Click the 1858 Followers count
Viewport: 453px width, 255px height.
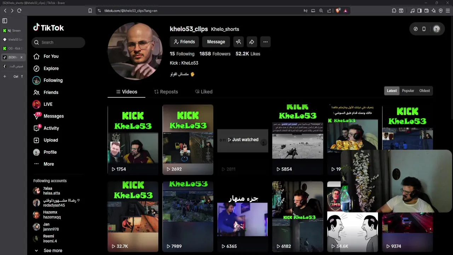pos(215,54)
